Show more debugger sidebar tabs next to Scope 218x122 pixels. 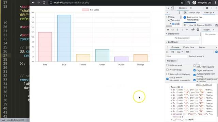coord(214,30)
